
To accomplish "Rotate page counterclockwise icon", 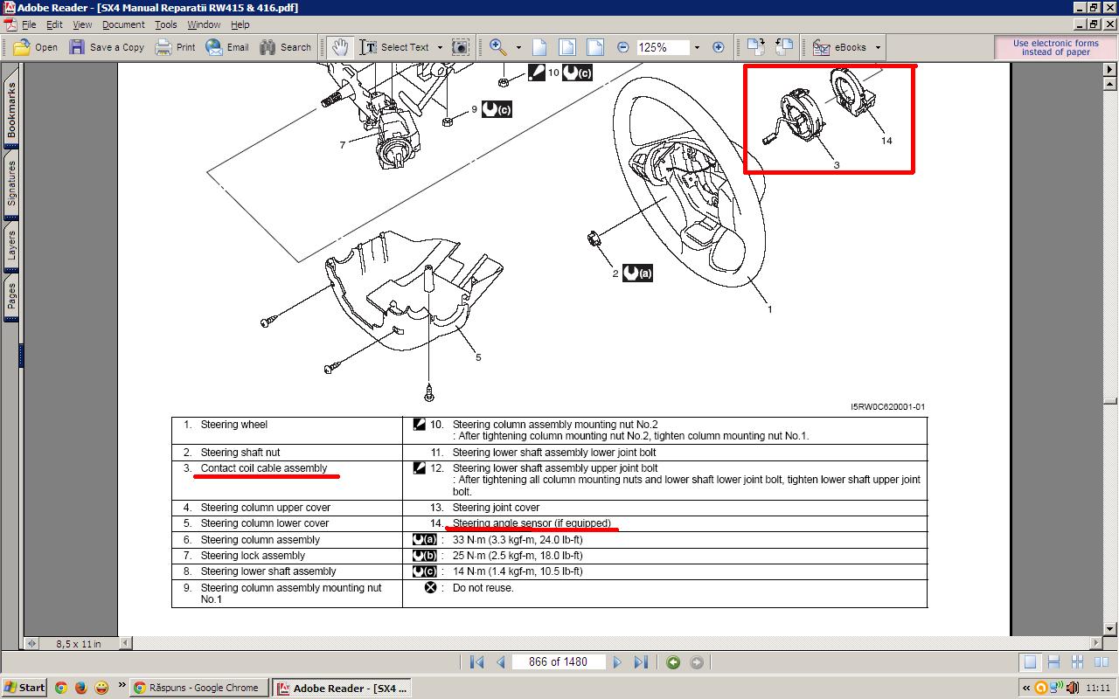I will [x=784, y=47].
